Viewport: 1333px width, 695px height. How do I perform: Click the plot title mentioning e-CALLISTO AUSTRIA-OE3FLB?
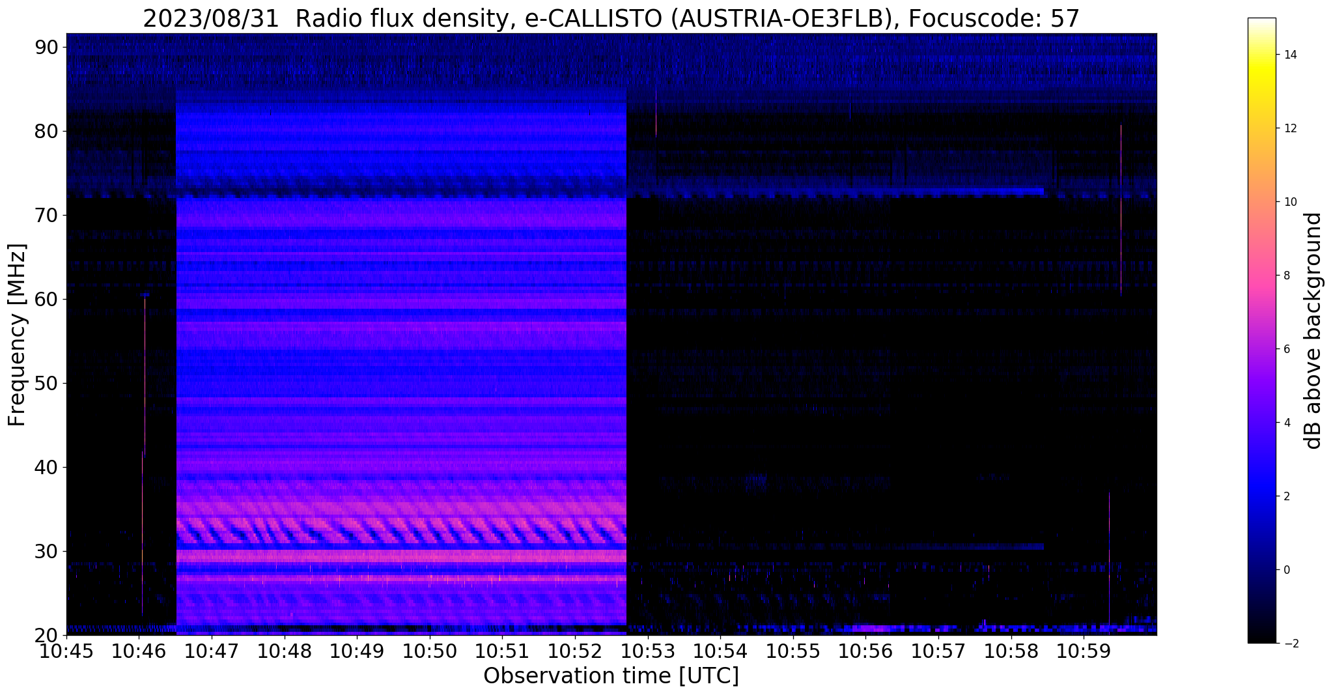point(611,18)
